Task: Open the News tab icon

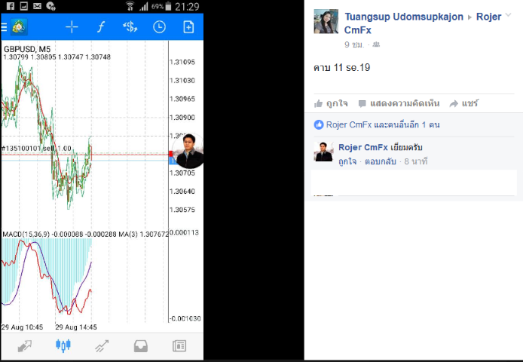Action: (179, 346)
